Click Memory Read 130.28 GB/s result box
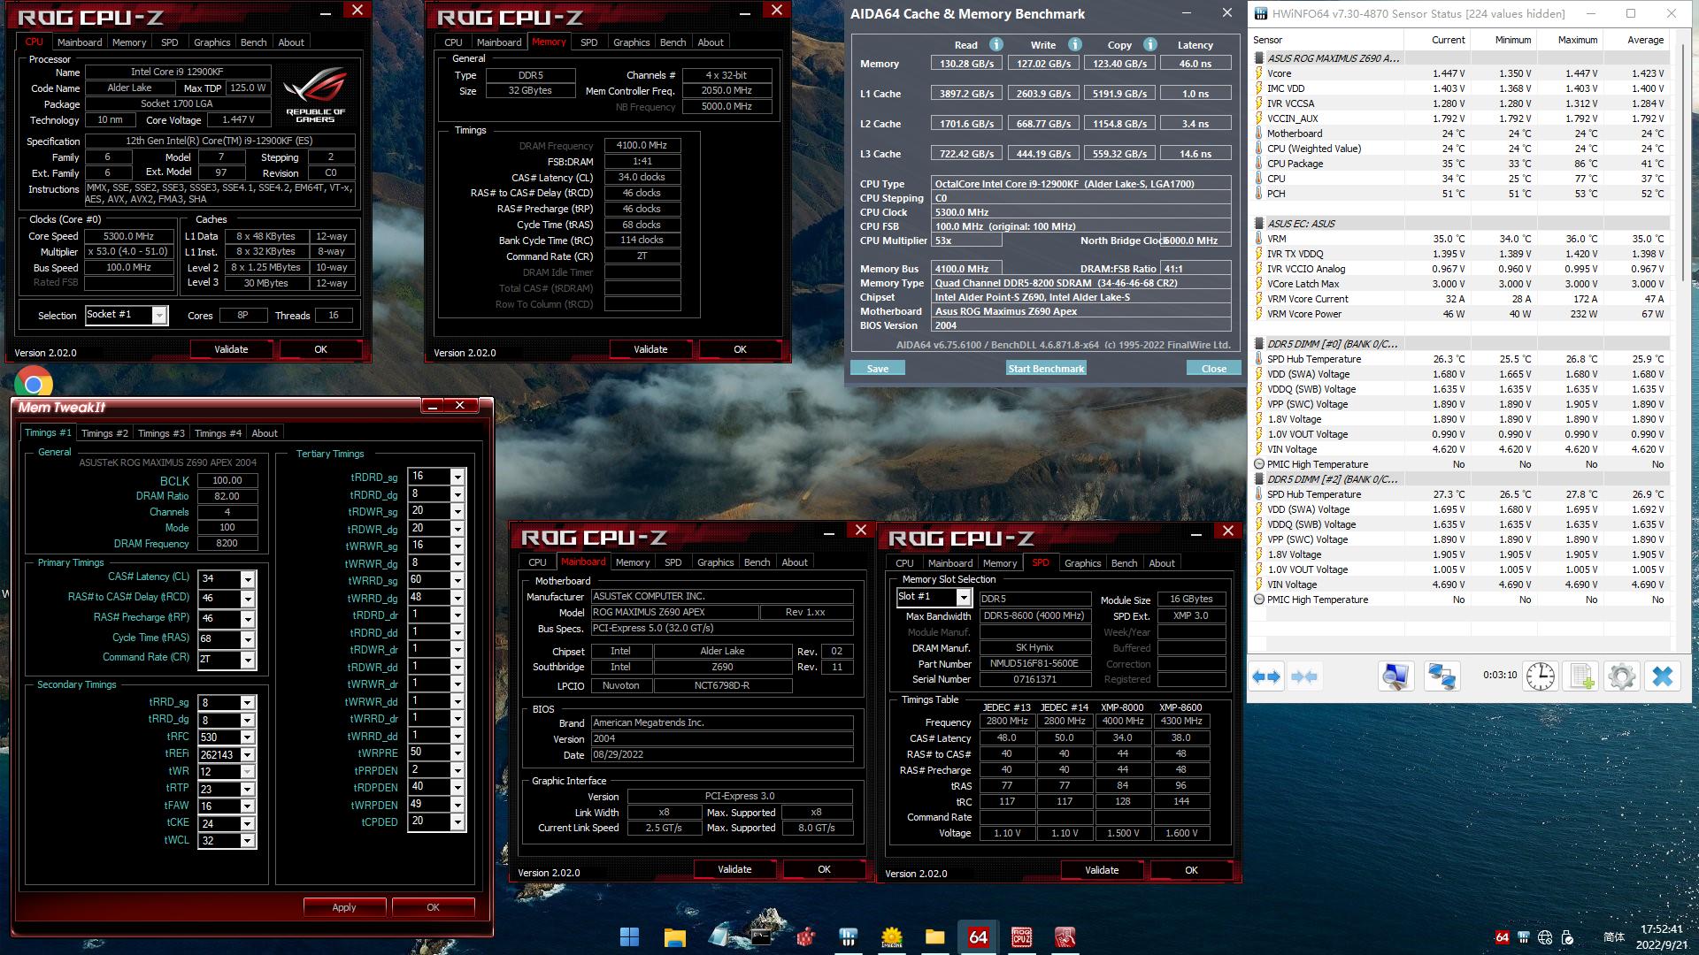1699x955 pixels. coord(966,64)
